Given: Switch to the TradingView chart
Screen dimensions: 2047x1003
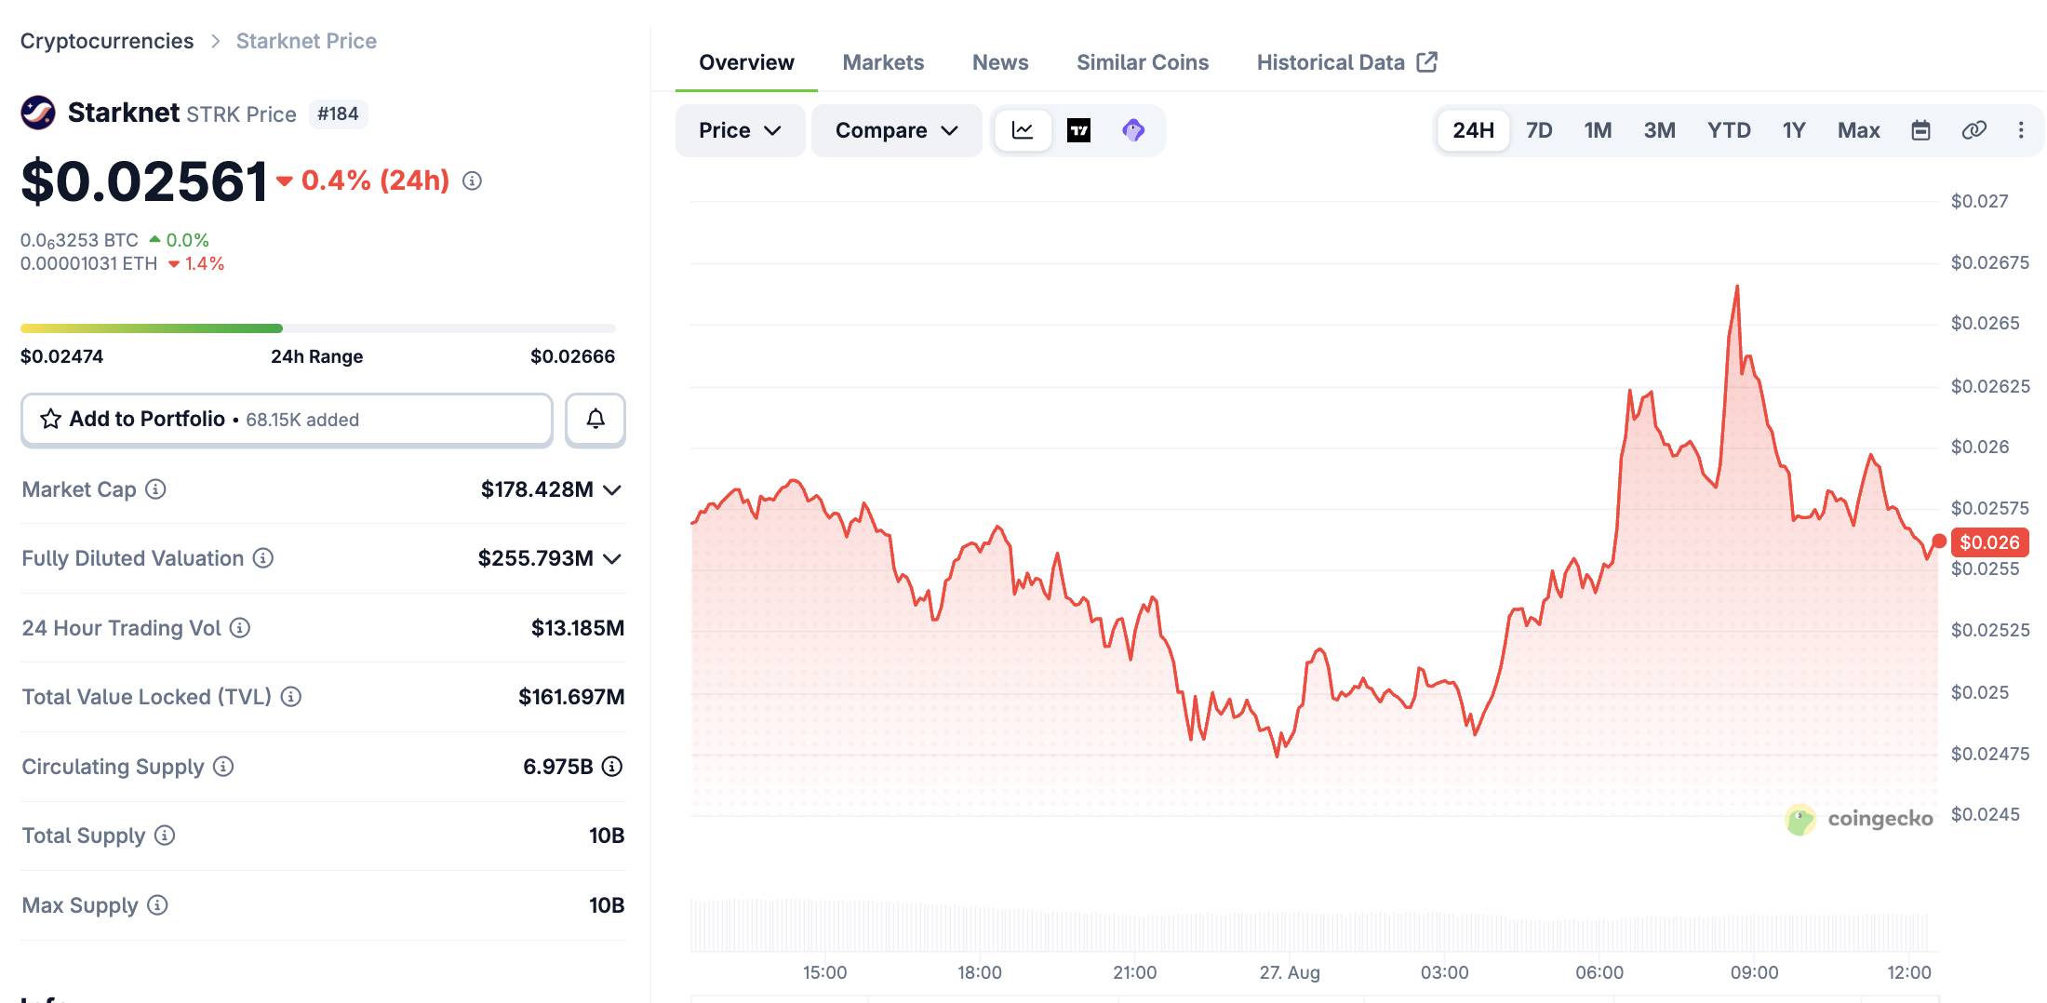Looking at the screenshot, I should (x=1079, y=130).
